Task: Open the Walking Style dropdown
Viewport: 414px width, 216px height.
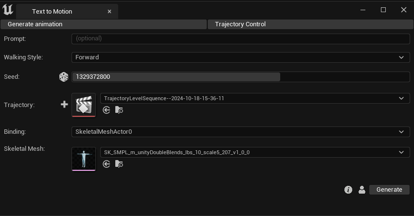Action: (240, 57)
